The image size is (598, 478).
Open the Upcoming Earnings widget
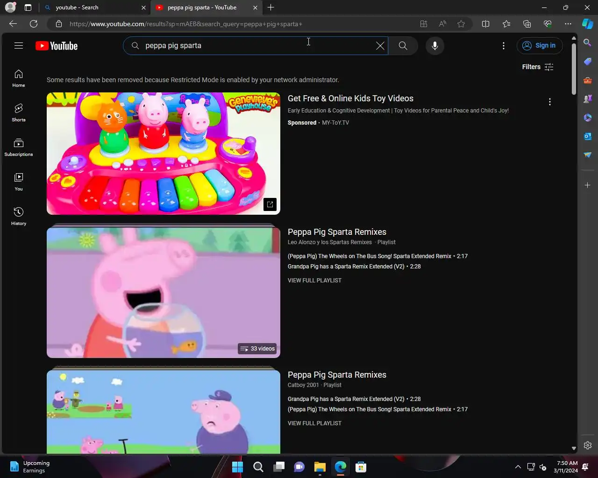pyautogui.click(x=29, y=467)
